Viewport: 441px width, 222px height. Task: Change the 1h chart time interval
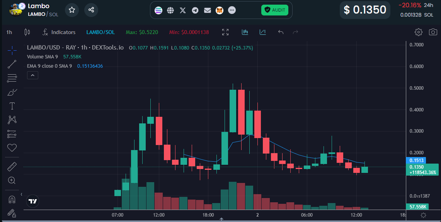[x=9, y=32]
